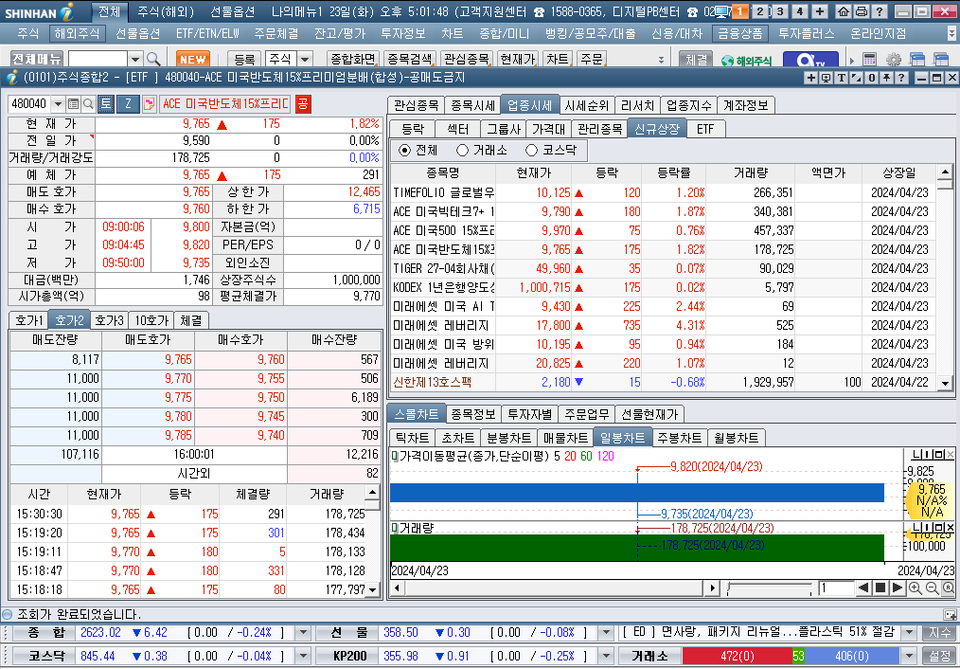Open the stock list icon beside code 480040
The height and width of the screenshot is (669, 960).
(x=74, y=104)
